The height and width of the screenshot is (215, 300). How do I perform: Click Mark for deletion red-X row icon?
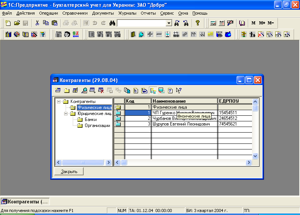101,90
